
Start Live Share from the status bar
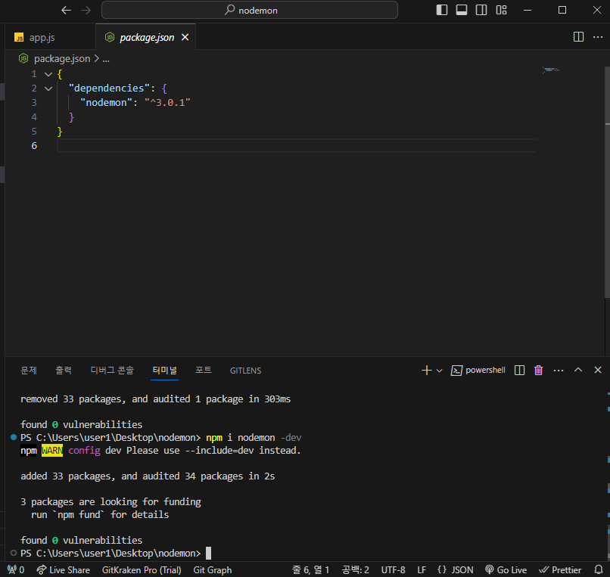pyautogui.click(x=63, y=570)
